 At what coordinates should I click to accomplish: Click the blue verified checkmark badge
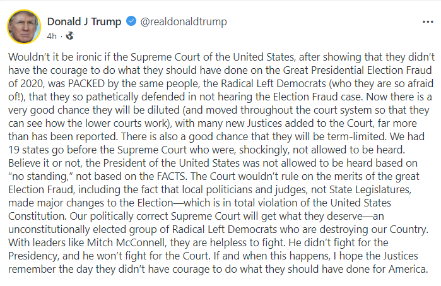click(131, 21)
